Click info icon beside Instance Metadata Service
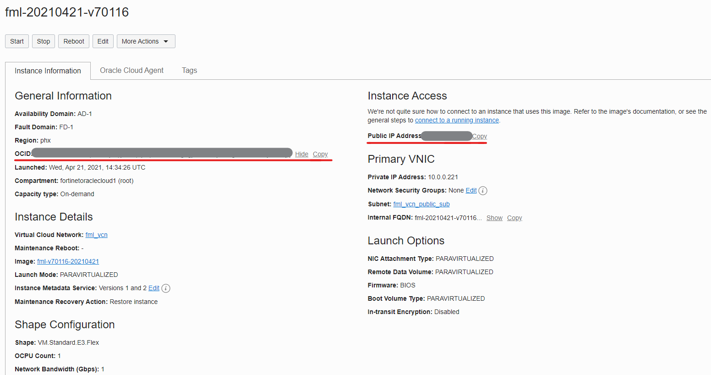Viewport: 711px width, 375px height. pyautogui.click(x=166, y=288)
